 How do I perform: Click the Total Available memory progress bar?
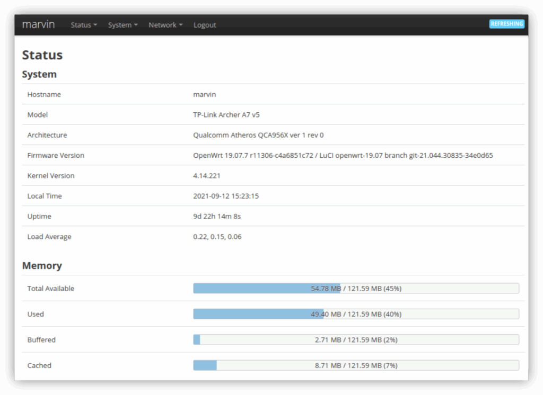(x=356, y=289)
